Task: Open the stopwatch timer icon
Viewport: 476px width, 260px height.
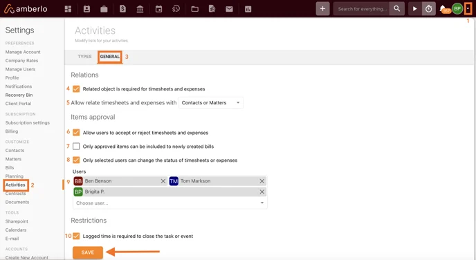Action: point(429,9)
